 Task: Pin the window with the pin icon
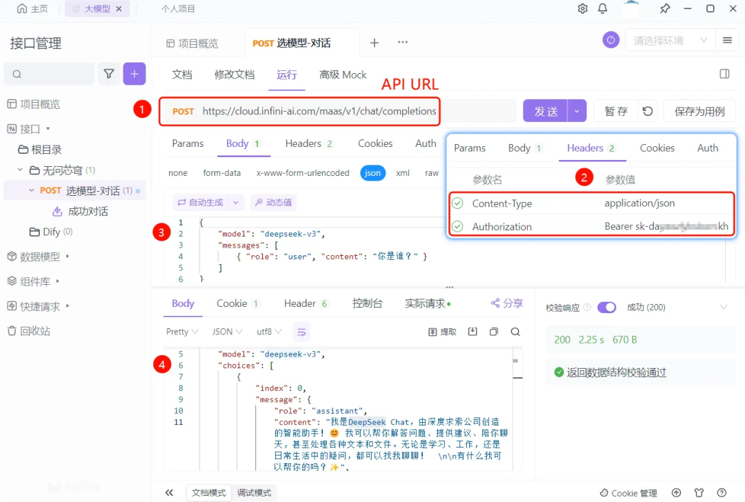[x=665, y=8]
